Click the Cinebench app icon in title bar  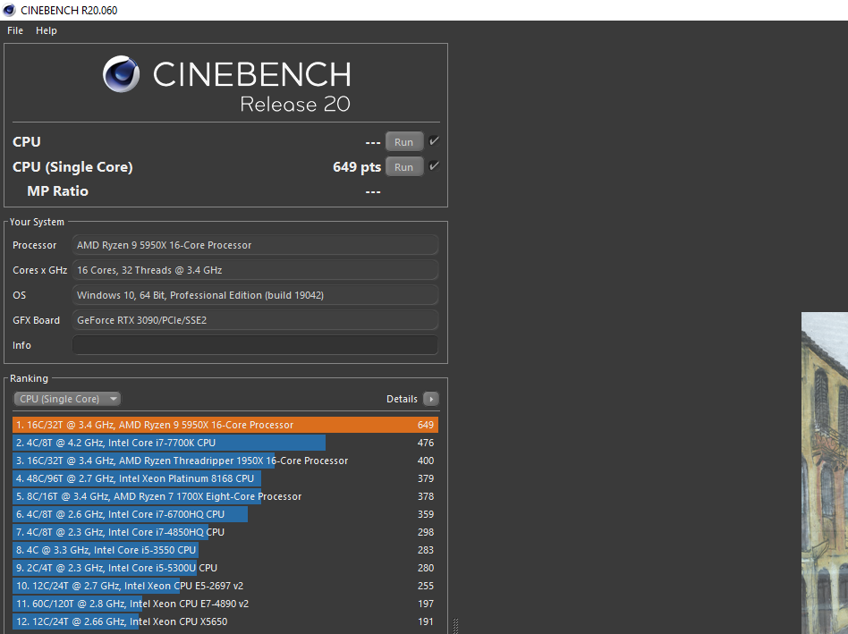pos(9,10)
